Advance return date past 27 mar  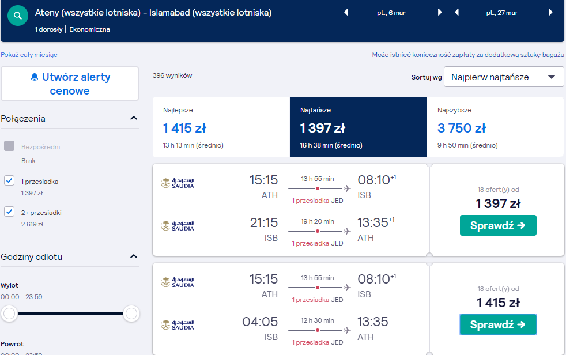click(550, 12)
